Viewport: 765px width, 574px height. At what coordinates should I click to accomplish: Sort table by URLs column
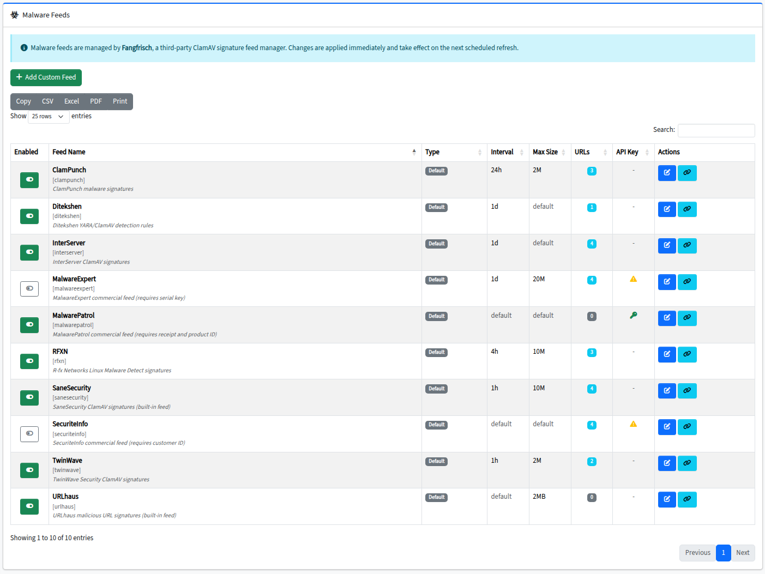[x=592, y=152]
